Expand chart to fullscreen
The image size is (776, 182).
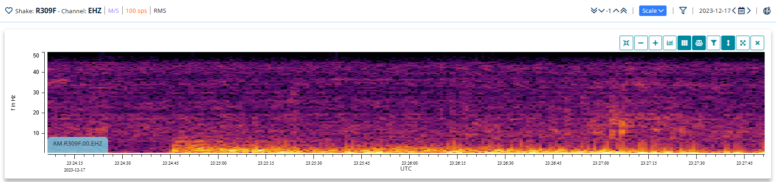tap(743, 43)
